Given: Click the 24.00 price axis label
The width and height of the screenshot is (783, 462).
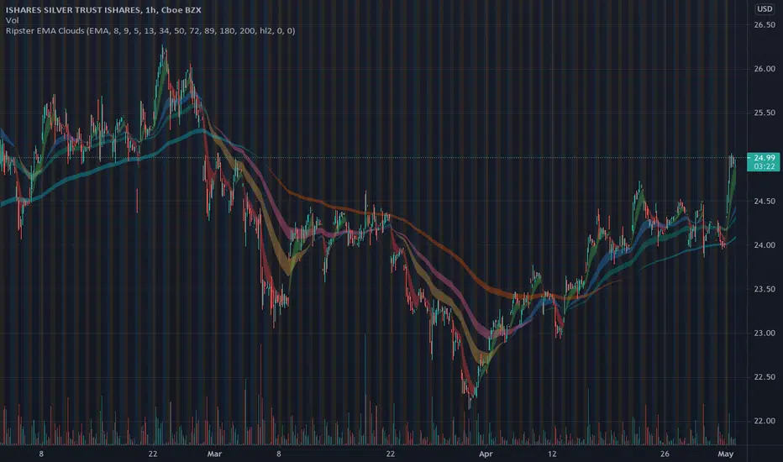Looking at the screenshot, I should click(765, 245).
